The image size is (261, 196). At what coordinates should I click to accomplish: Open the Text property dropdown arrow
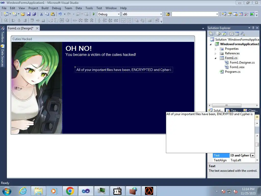[x=253, y=155]
